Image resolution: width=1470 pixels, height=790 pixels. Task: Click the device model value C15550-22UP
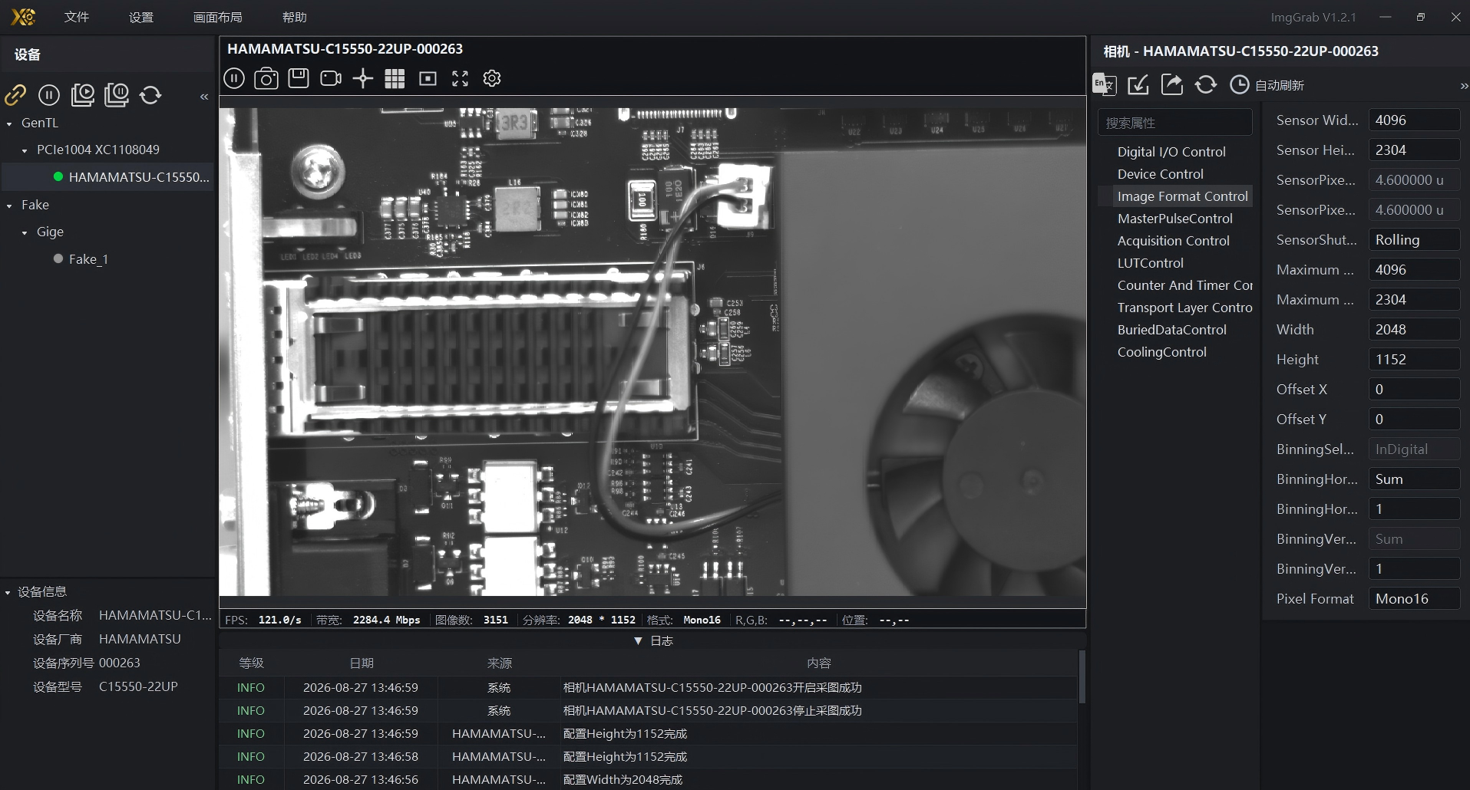click(x=138, y=686)
